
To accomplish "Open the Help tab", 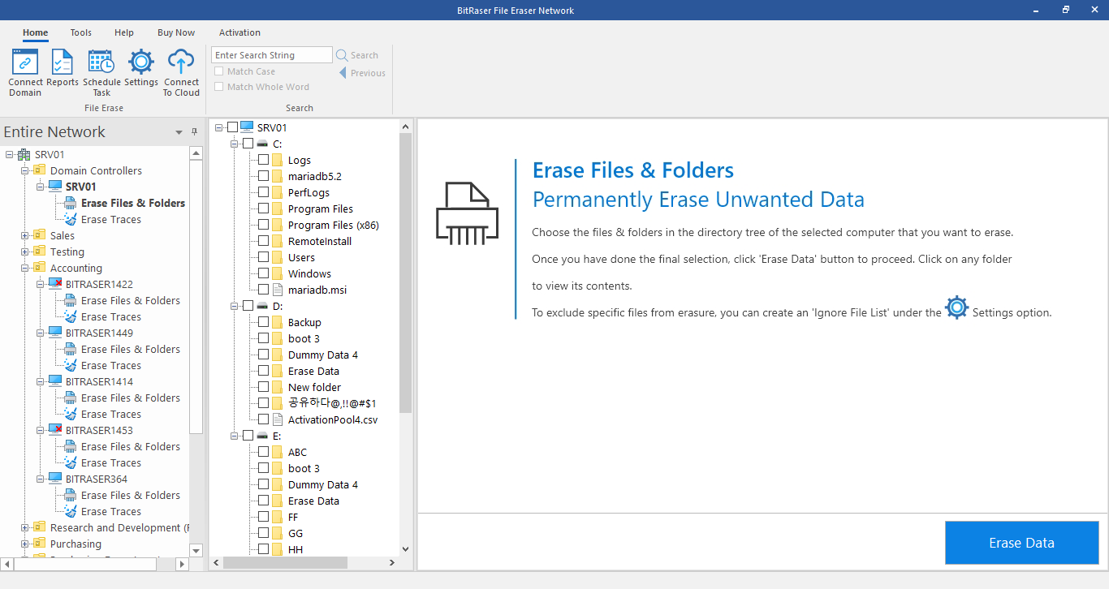I will (124, 32).
